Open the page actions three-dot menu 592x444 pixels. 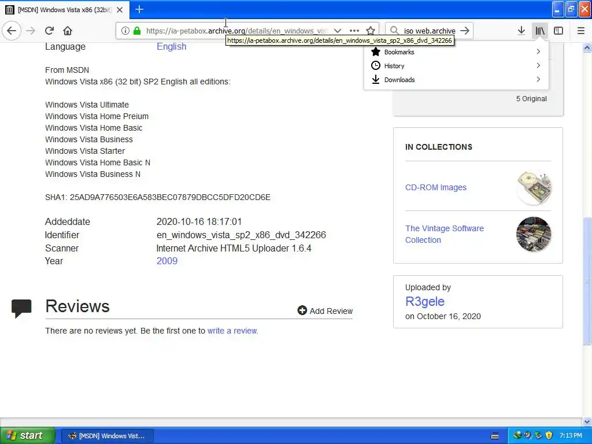(x=354, y=31)
